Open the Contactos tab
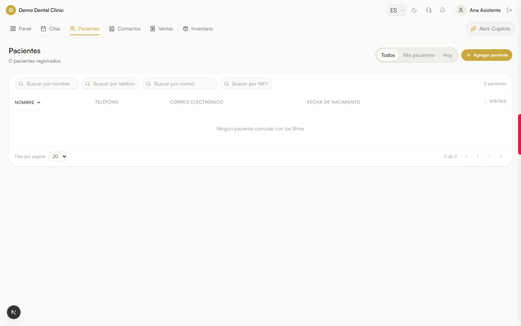The image size is (521, 326). pyautogui.click(x=125, y=29)
